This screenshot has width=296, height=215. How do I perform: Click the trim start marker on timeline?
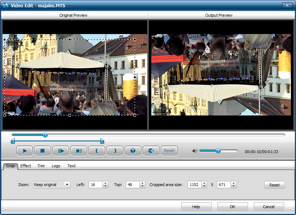(13, 141)
